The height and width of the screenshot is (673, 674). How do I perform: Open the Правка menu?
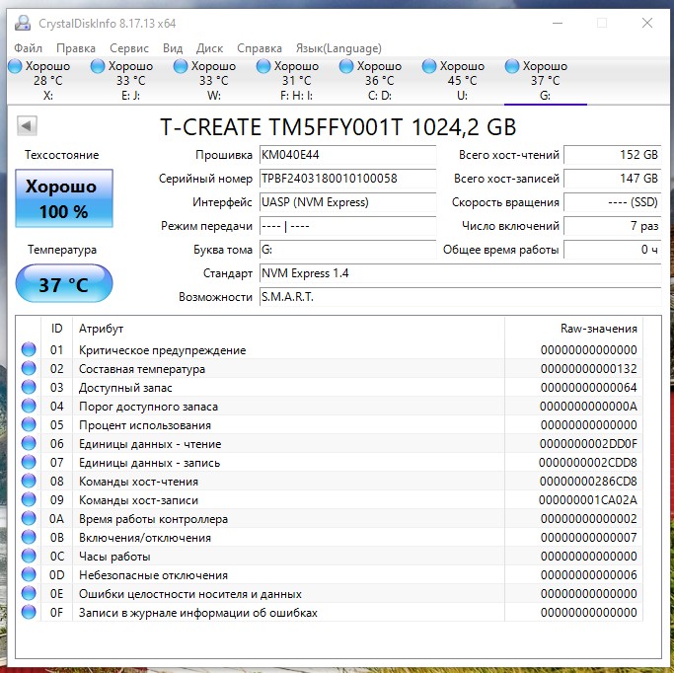coord(76,48)
